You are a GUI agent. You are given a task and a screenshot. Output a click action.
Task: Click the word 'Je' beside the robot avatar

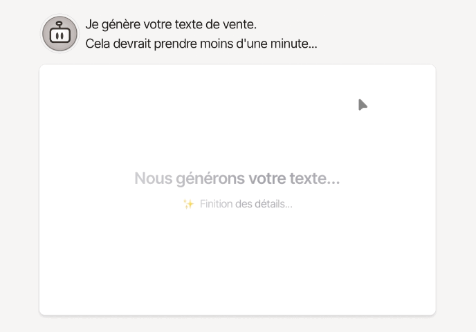pos(91,25)
